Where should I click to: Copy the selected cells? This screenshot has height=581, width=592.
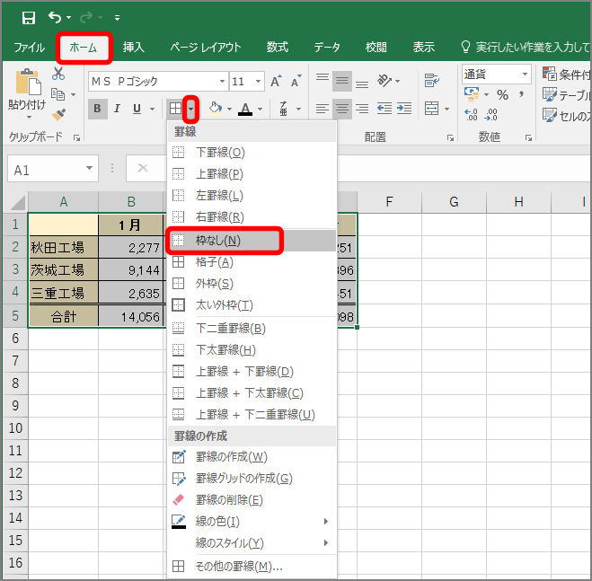(57, 94)
